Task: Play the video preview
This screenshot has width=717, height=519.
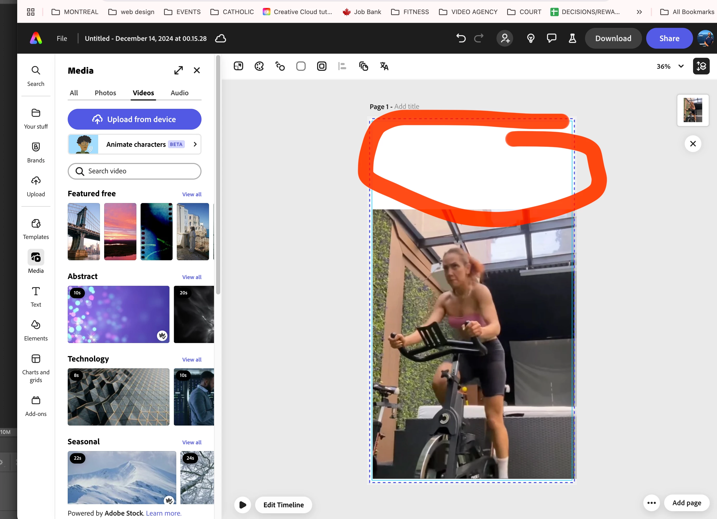Action: (242, 504)
